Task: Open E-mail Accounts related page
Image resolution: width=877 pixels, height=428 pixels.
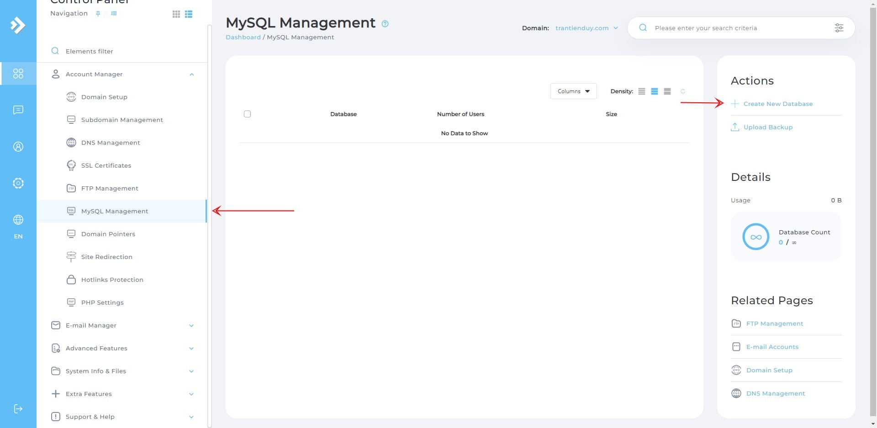Action: click(772, 347)
